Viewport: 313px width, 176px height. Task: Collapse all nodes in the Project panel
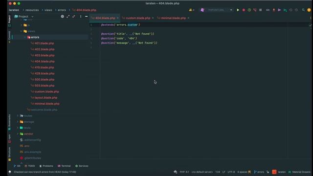click(74, 17)
